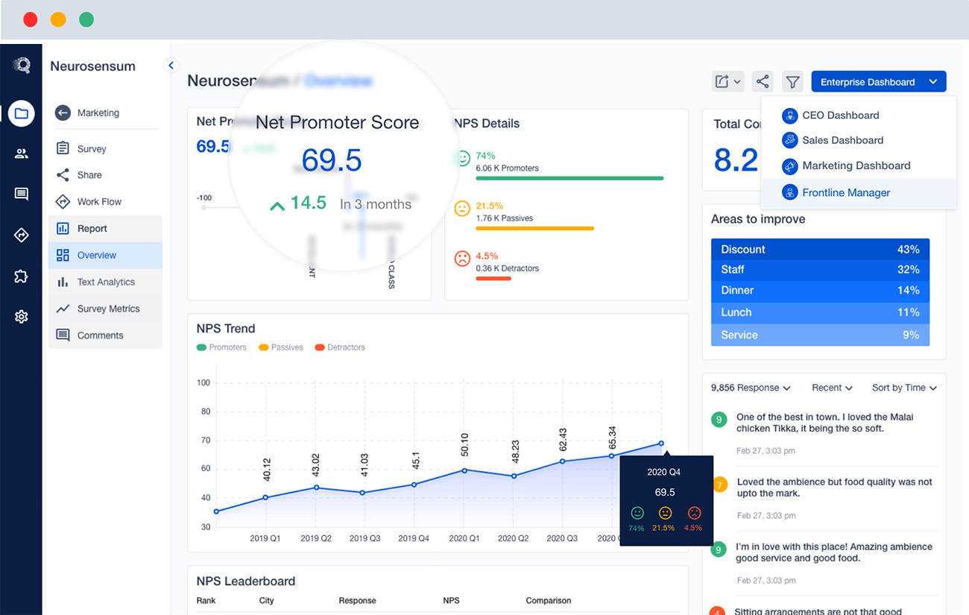Image resolution: width=969 pixels, height=615 pixels.
Task: Open Survey Metrics report
Action: (105, 309)
